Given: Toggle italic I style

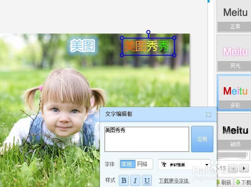Looking at the screenshot, I should click(x=135, y=180).
